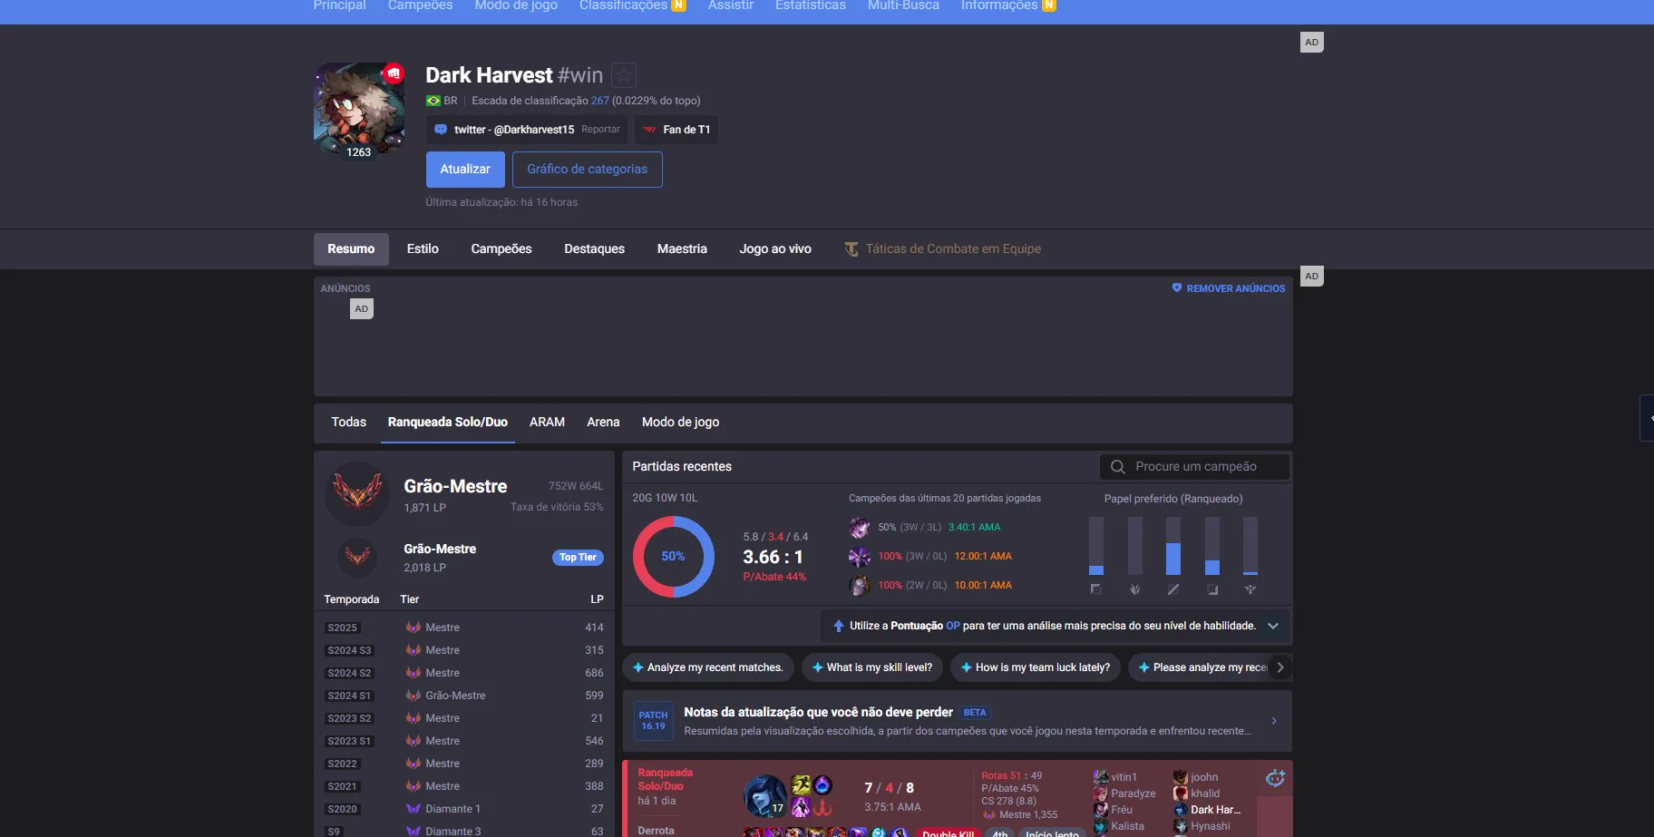Open Gráfico de categorias

click(x=588, y=170)
